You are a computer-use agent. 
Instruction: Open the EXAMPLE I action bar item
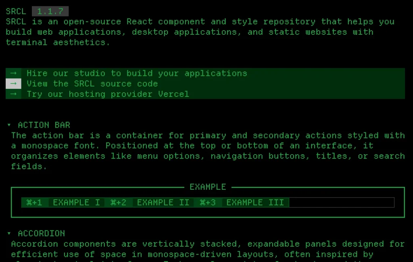pyautogui.click(x=76, y=202)
